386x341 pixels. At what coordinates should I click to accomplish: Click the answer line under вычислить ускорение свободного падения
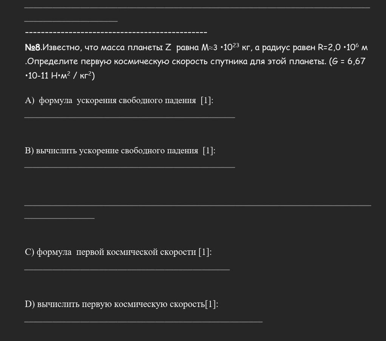(130, 167)
